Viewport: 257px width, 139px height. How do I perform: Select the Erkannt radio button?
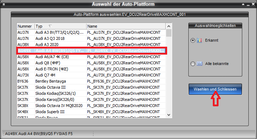(x=193, y=40)
